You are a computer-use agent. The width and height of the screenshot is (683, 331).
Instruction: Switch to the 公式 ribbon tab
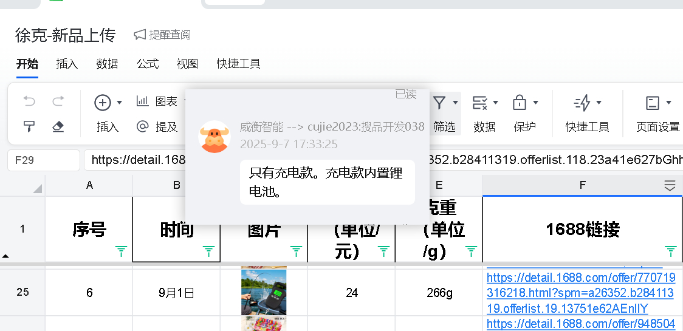(148, 64)
